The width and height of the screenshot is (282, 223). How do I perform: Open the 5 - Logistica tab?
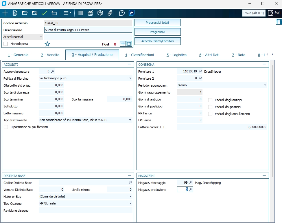176,55
